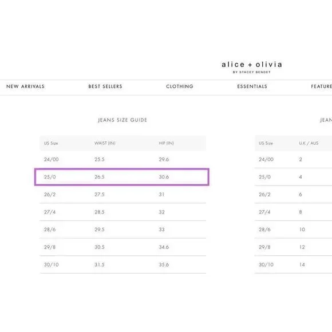Open the Featured menu item

322,86
